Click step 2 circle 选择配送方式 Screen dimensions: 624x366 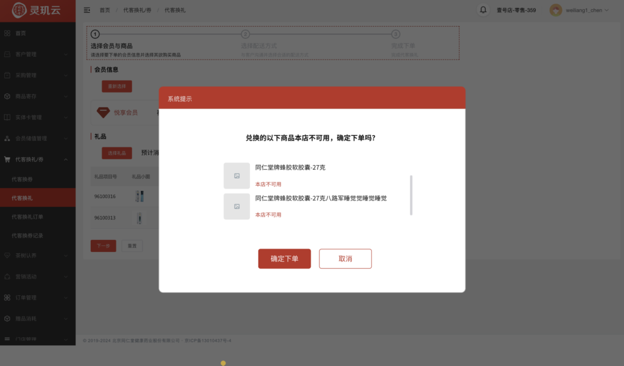[x=245, y=34]
